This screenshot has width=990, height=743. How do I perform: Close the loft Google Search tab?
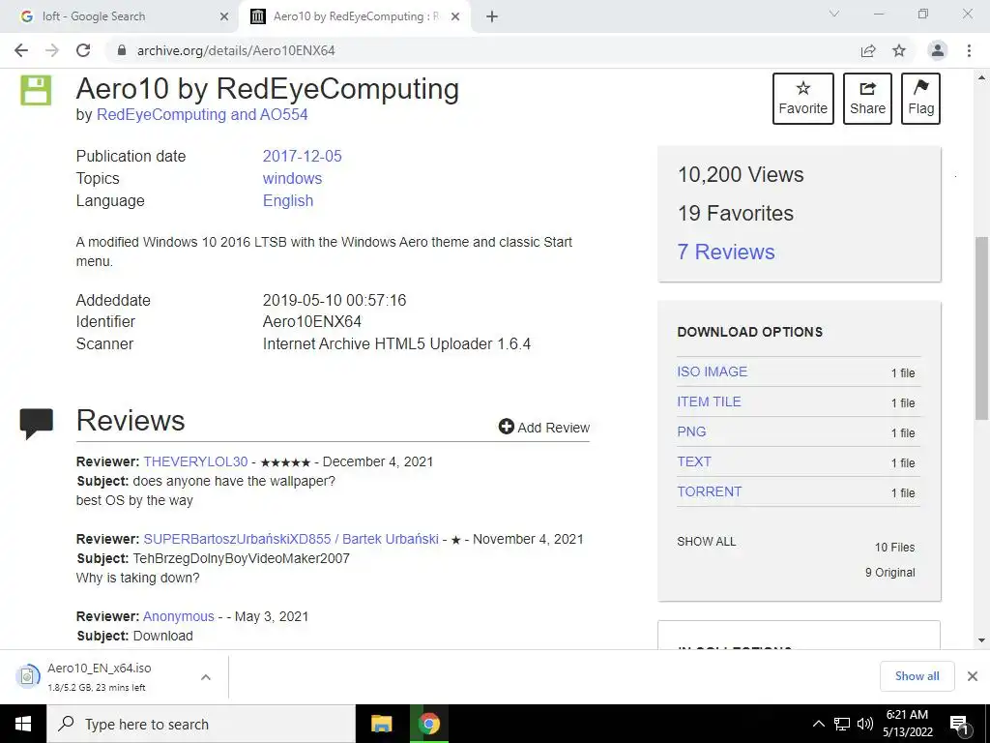pyautogui.click(x=223, y=16)
